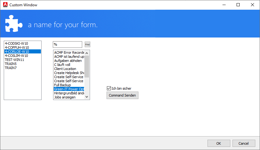Select client 4-COFFUH-W10
Viewport: 260px width, 150px height.
click(x=23, y=47)
